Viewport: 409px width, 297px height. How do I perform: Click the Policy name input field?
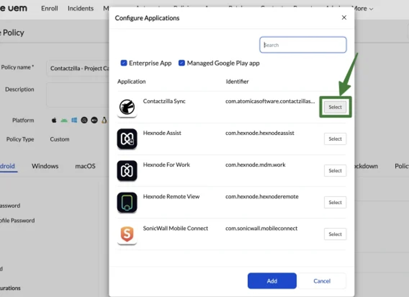78,68
